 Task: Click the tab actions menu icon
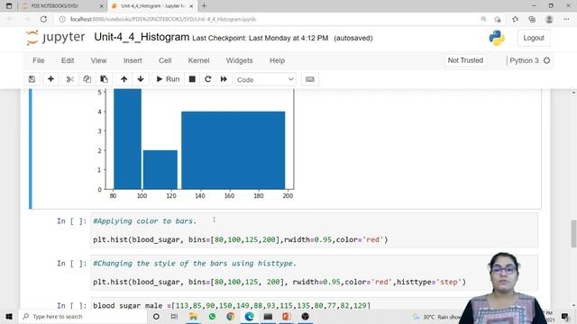point(9,6)
